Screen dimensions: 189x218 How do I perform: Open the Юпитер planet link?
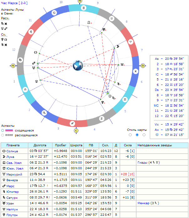pos(13,192)
